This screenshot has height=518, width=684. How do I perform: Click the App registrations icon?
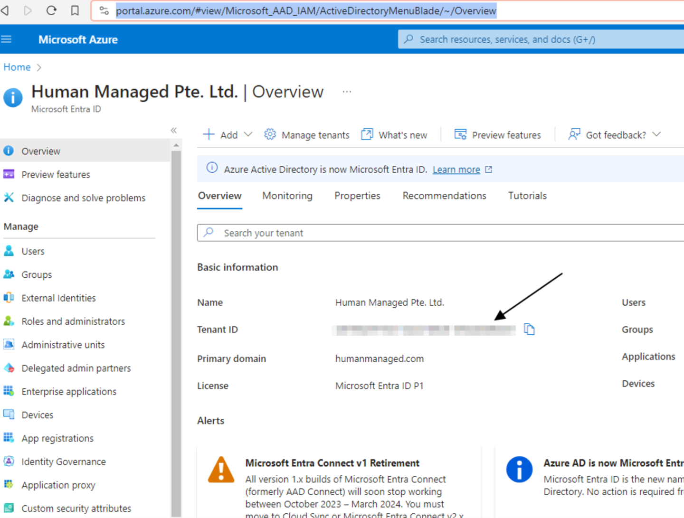[x=9, y=438]
